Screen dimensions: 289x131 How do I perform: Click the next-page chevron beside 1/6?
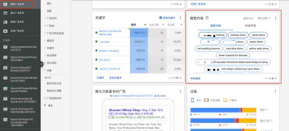tap(180, 4)
